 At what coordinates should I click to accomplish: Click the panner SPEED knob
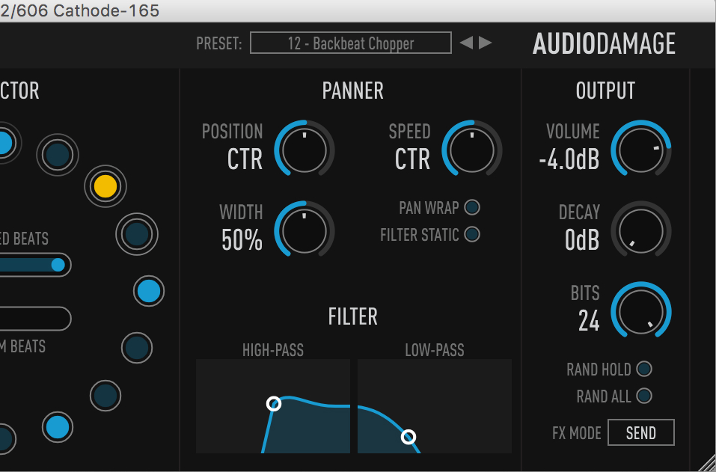point(471,149)
